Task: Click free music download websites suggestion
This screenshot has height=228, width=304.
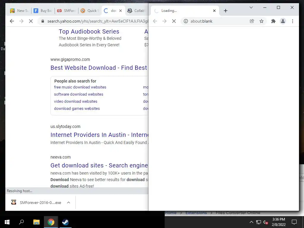Action: (x=80, y=87)
